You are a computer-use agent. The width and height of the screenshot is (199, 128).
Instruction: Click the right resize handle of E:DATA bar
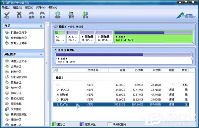[x=192, y=59]
